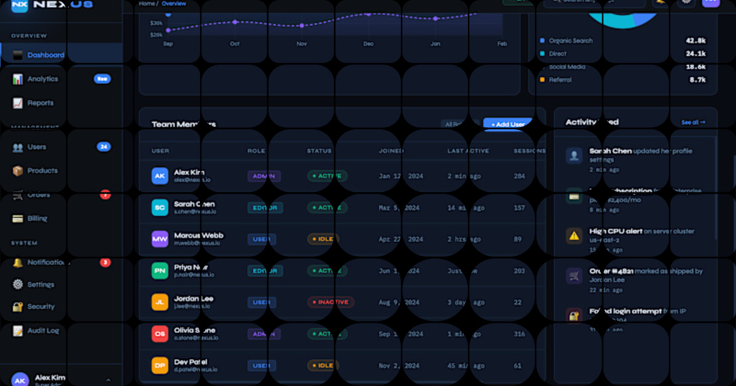The image size is (736, 386).
Task: Click Priya Nair's PN avatar
Action: tap(159, 271)
